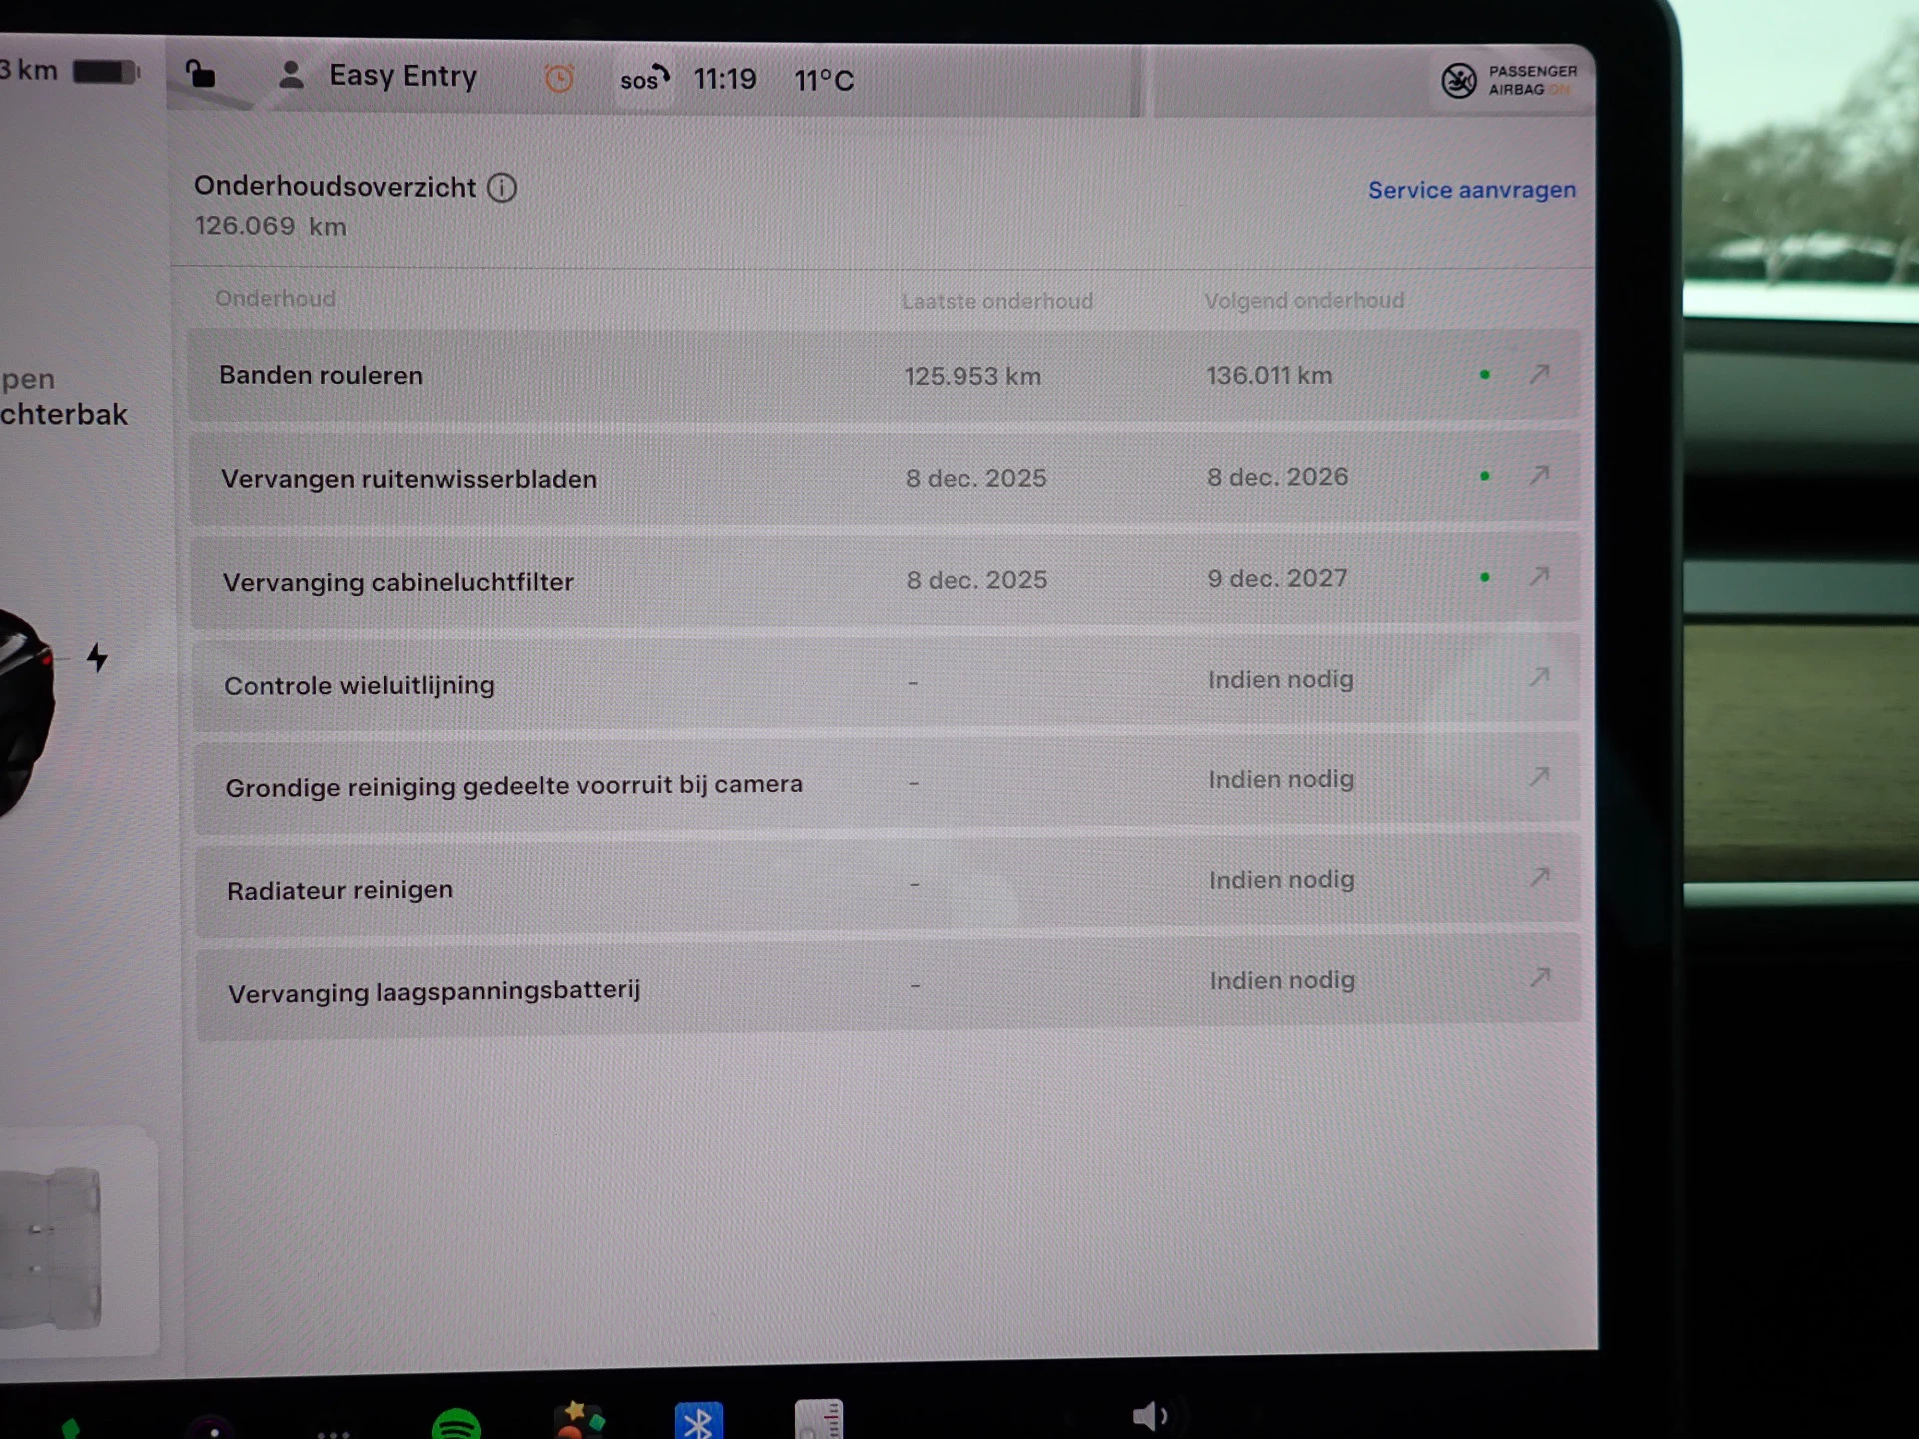Tap the passenger airbag indicator
Screen dimensions: 1919x1439
click(x=1509, y=80)
